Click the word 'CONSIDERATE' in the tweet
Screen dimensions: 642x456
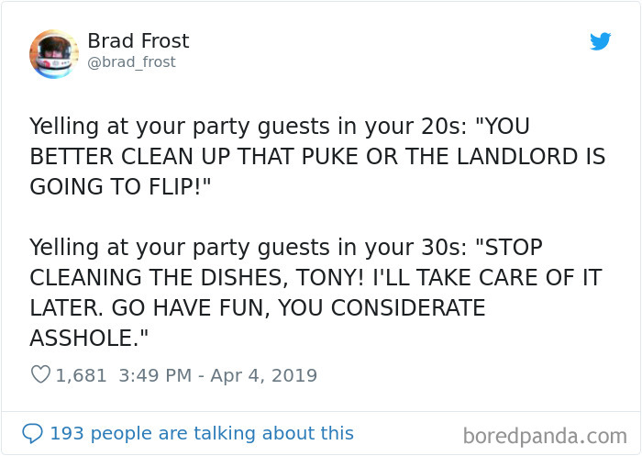408,308
